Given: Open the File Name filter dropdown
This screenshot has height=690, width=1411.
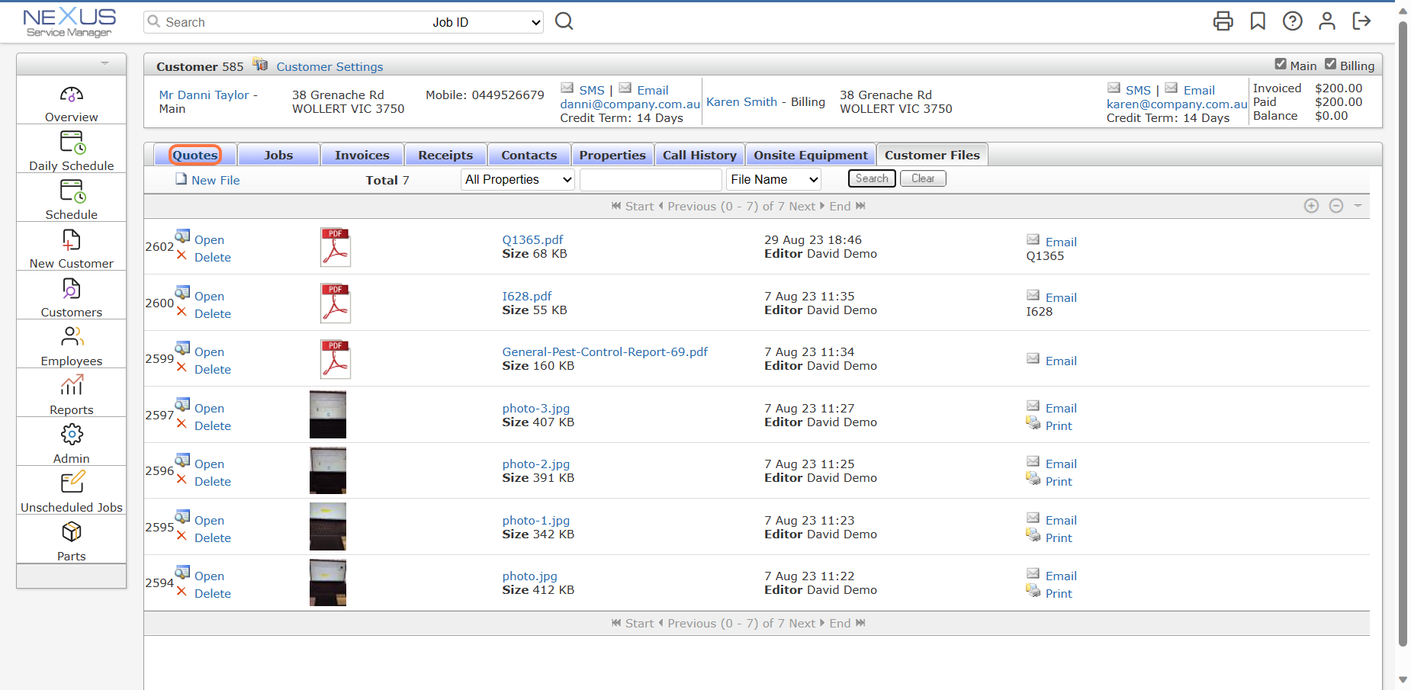Looking at the screenshot, I should click(773, 180).
